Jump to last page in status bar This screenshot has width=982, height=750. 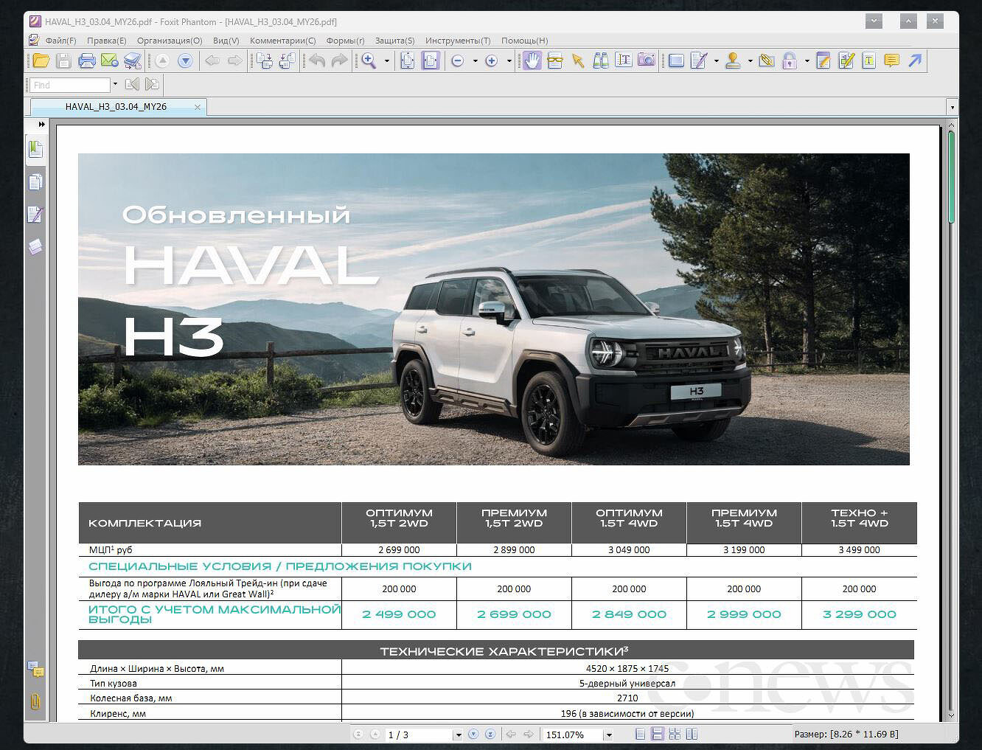pyautogui.click(x=490, y=735)
